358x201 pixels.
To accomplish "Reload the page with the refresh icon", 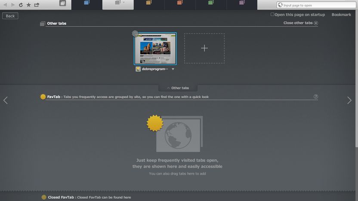I will pos(21,5).
